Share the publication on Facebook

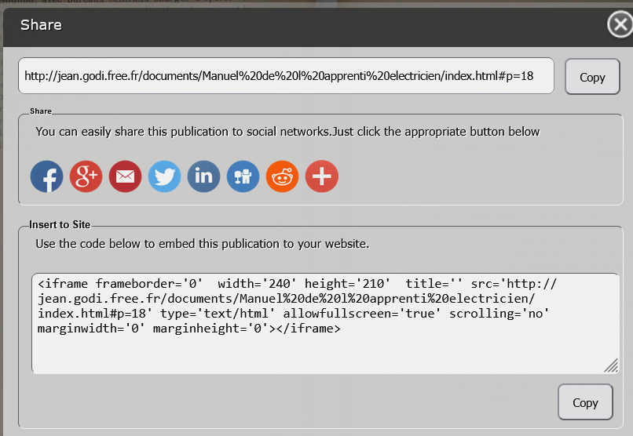[47, 176]
